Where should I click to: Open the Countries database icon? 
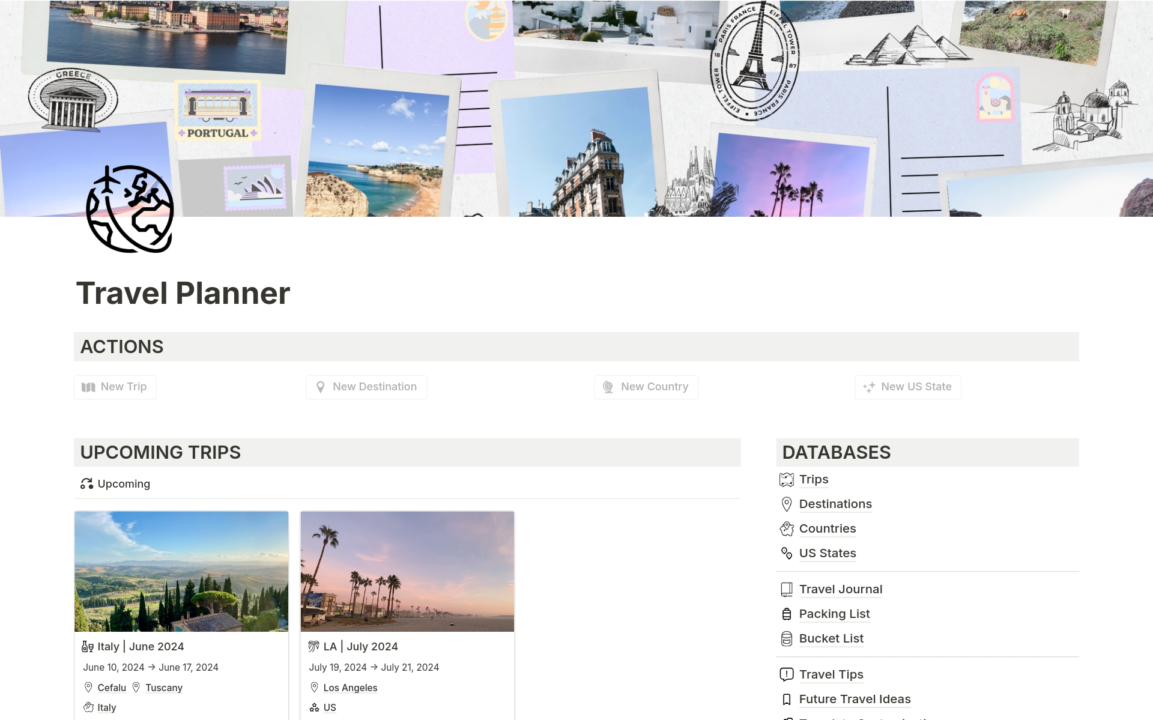pos(786,528)
